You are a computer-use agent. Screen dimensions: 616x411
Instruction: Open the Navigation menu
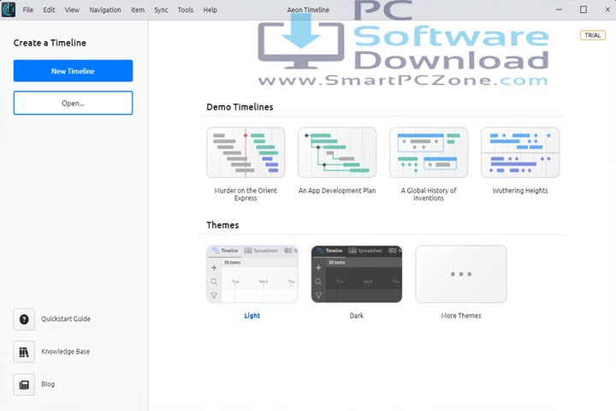[x=105, y=9]
